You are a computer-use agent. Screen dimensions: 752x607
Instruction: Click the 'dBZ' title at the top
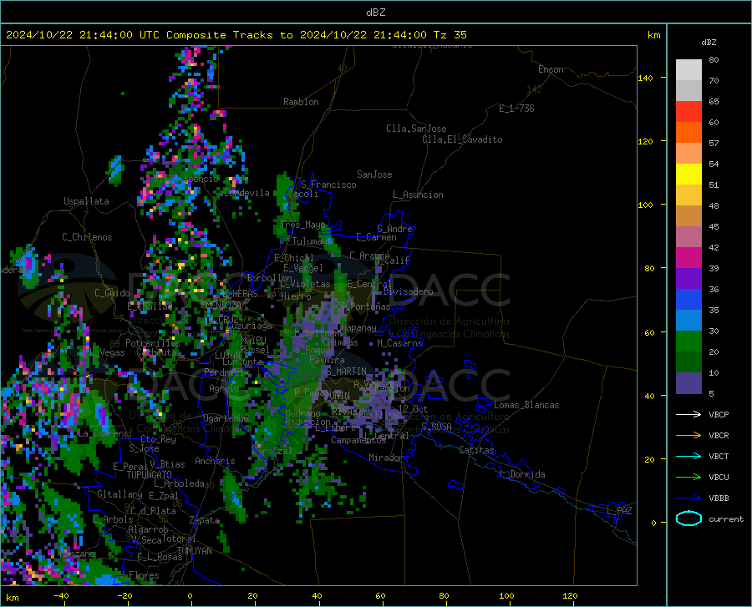coord(375,13)
